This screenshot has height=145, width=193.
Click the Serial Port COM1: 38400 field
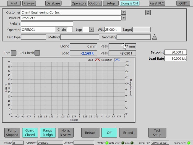160,143
